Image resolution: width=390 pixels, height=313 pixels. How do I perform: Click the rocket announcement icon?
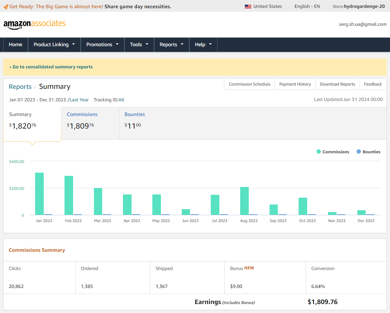(x=6, y=7)
